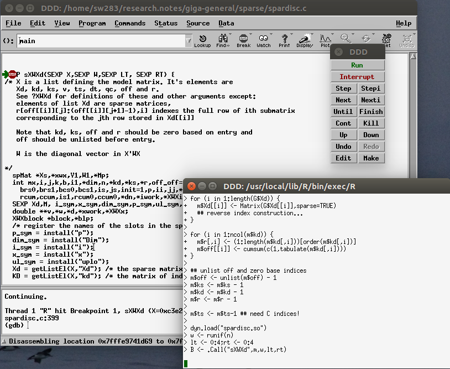Click the Undo button in command tool
Image resolution: width=450 pixels, height=369 pixels.
[343, 147]
